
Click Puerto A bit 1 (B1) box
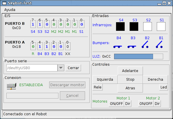[x=61, y=46]
